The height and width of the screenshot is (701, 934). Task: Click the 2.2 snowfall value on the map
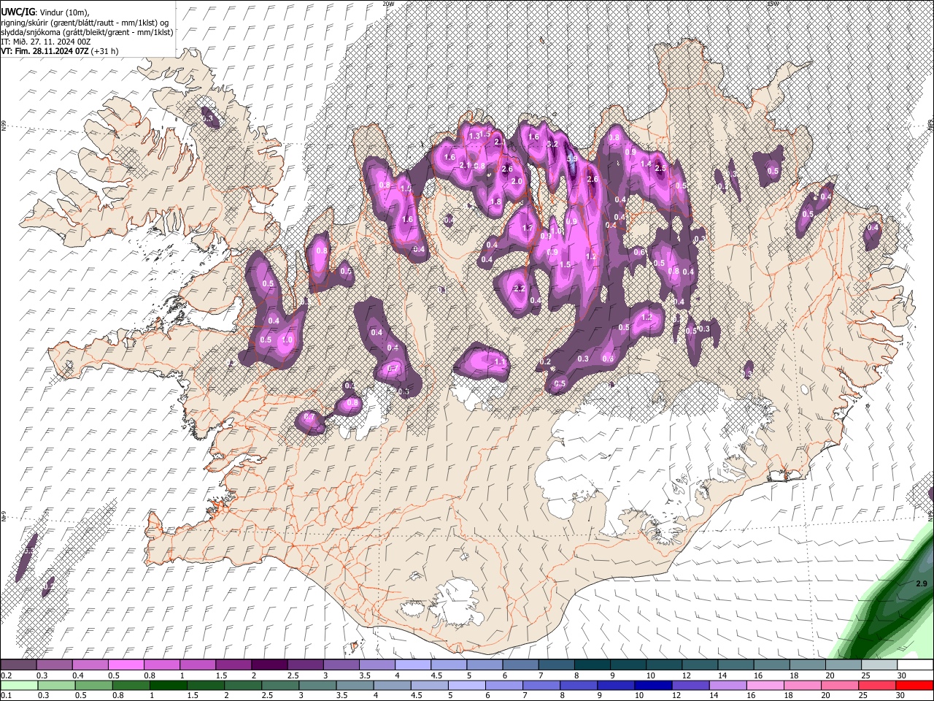click(520, 289)
